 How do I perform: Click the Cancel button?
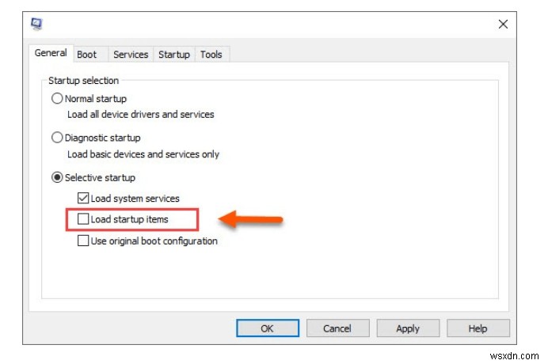point(337,328)
